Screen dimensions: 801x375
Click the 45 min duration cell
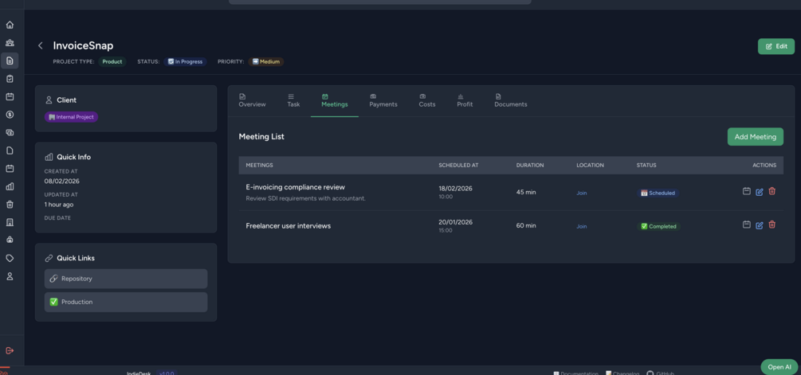point(526,193)
